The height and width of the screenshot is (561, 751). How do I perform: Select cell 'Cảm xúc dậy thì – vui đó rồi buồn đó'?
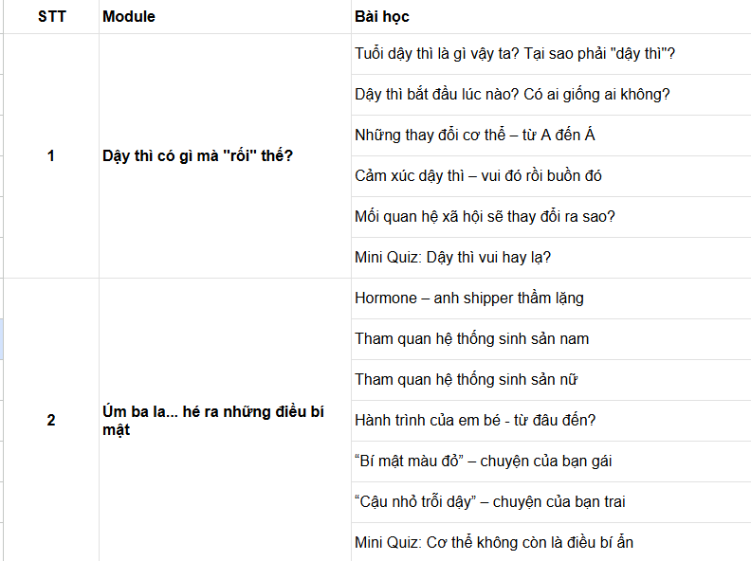click(551, 176)
